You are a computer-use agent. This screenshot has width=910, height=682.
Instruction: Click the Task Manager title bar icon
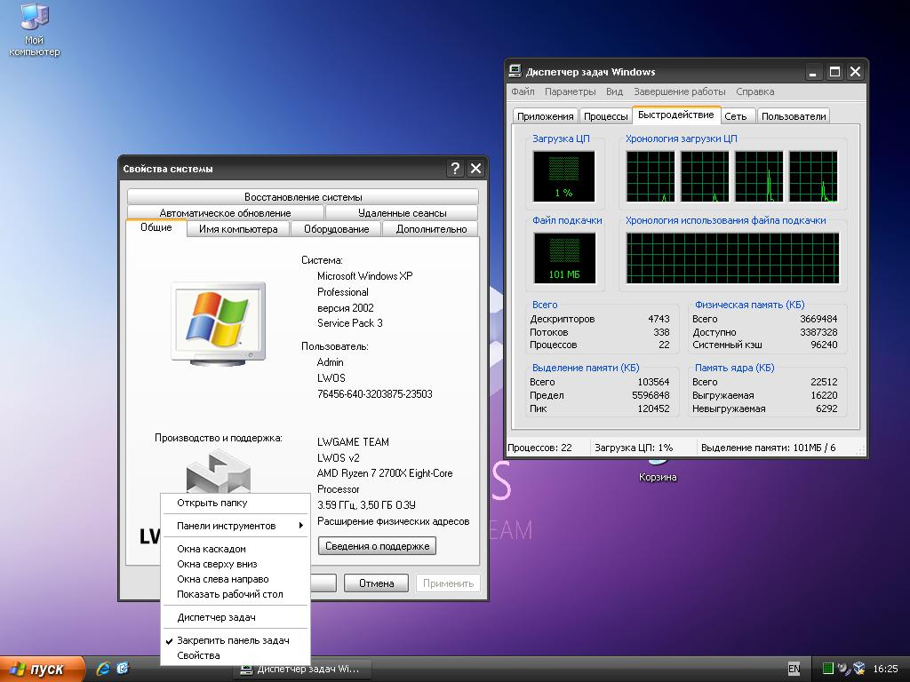(x=515, y=72)
